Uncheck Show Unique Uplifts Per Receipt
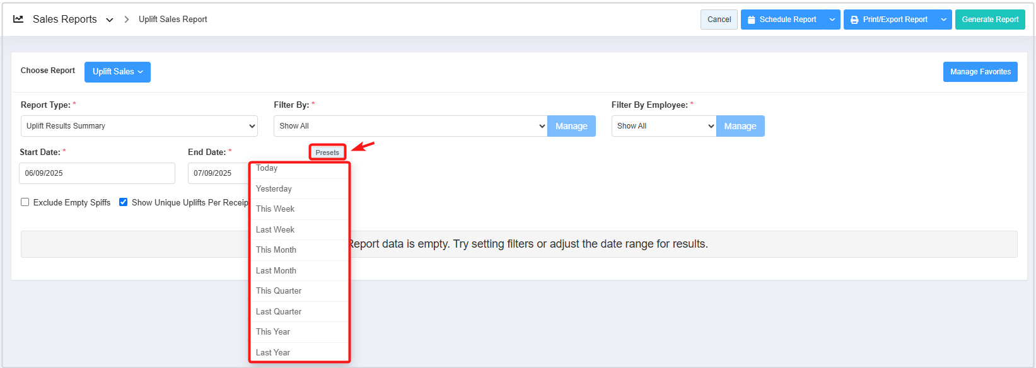Screen dimensions: 1036x368 (124, 202)
